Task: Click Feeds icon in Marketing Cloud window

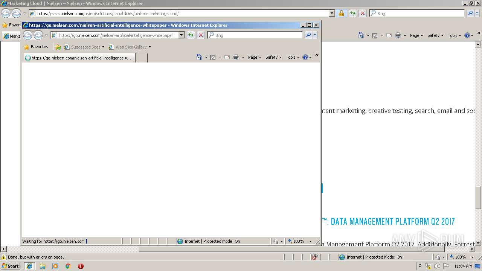Action: click(x=375, y=35)
